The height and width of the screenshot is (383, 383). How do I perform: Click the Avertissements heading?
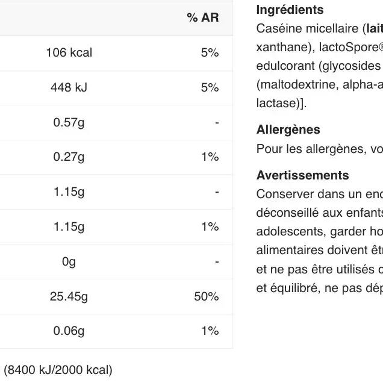[x=303, y=175]
